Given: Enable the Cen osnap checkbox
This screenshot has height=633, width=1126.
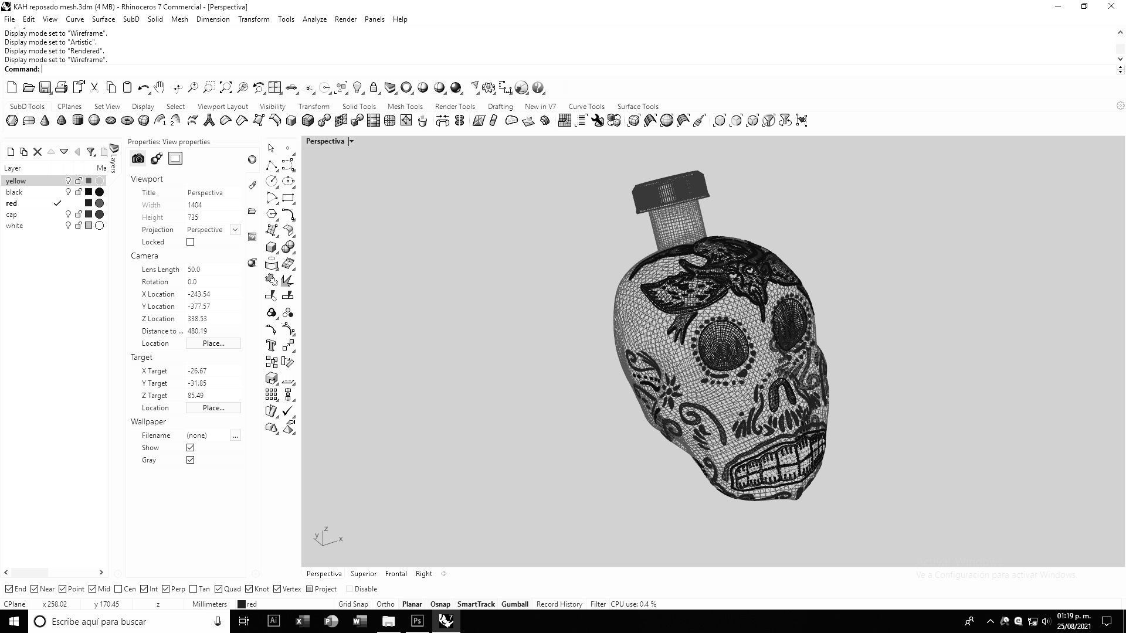Looking at the screenshot, I should point(118,589).
